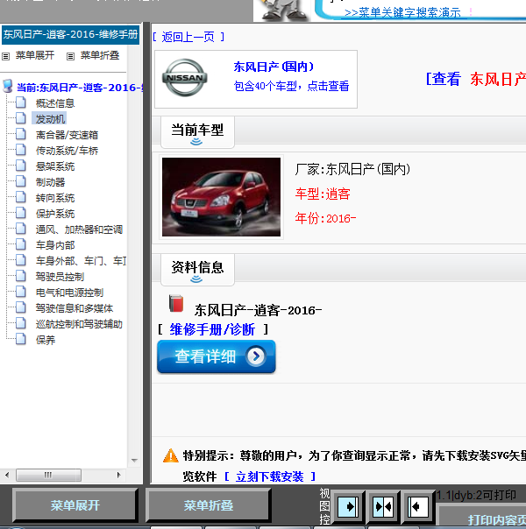Screen dimensions: 526x529
Task: Click the page icon beside 车身内部
Action: click(x=20, y=245)
